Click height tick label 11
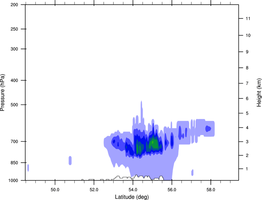262x200 pixels. [x=248, y=18]
